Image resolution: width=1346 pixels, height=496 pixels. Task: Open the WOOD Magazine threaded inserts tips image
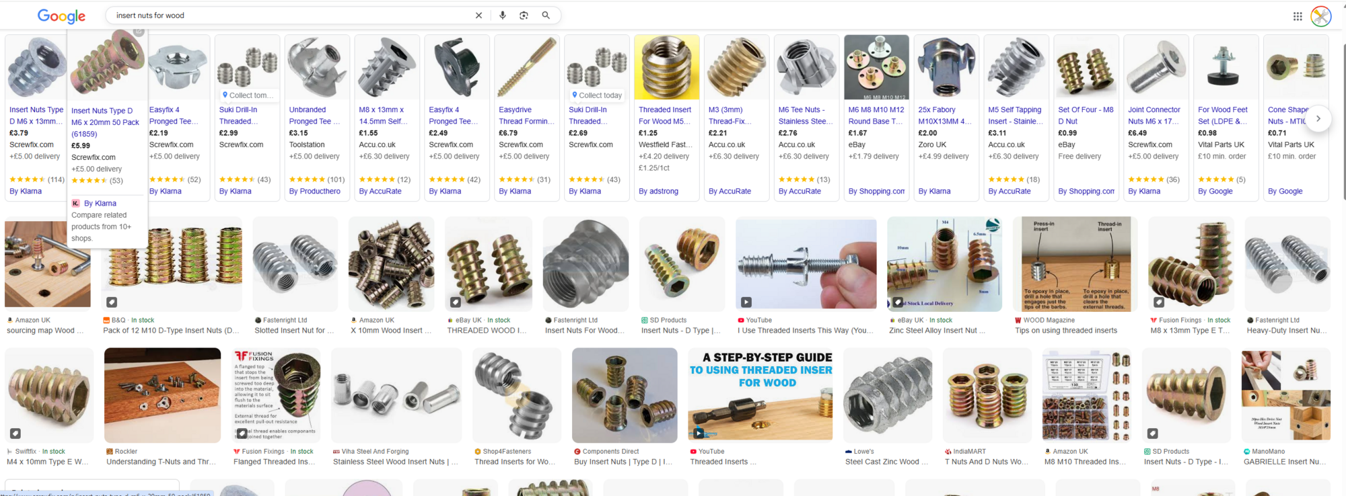pos(1075,263)
